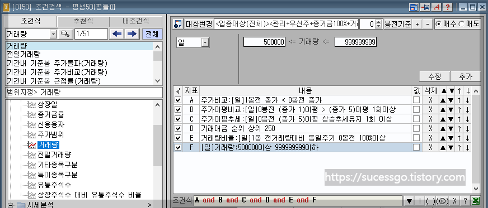Uncheck condition F checkbox

tap(178, 148)
